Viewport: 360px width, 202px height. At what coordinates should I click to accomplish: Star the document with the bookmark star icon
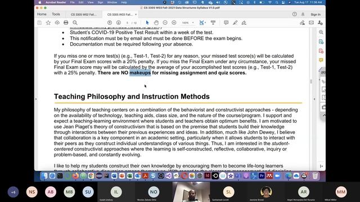[48, 22]
